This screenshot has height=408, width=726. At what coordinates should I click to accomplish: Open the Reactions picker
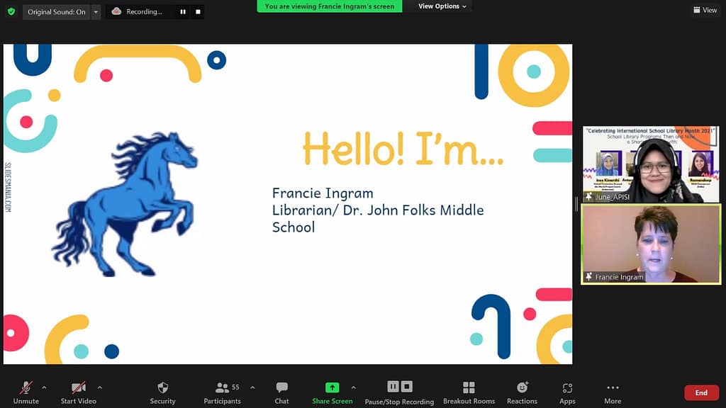click(522, 392)
